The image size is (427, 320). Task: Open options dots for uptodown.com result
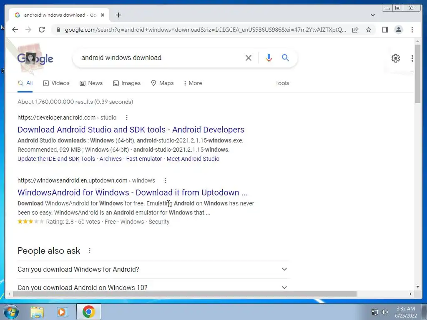pyautogui.click(x=165, y=180)
